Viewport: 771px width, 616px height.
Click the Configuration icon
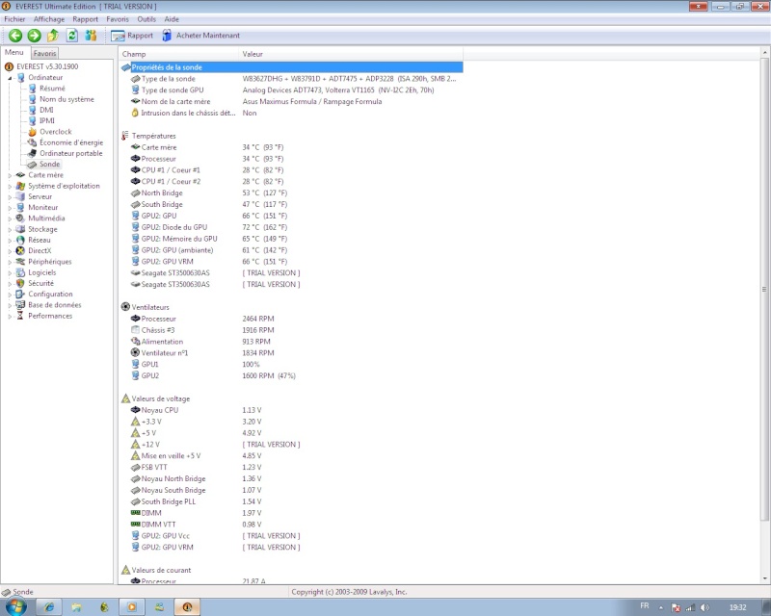[x=20, y=295]
